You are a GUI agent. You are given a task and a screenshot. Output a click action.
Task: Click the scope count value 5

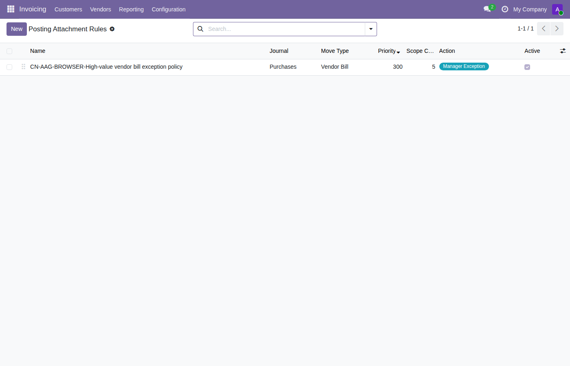pos(434,67)
